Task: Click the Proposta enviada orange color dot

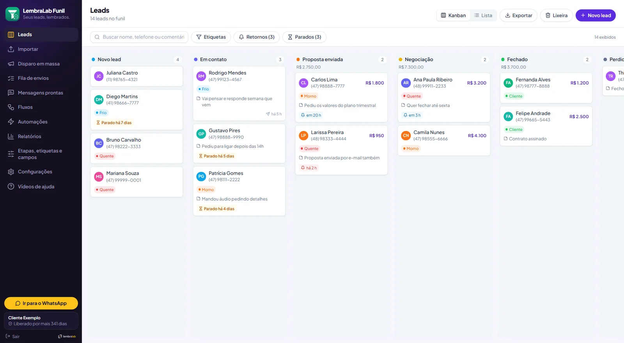Action: tap(298, 60)
